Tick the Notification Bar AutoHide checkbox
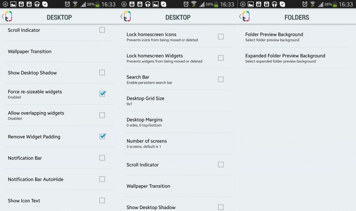 tap(102, 179)
